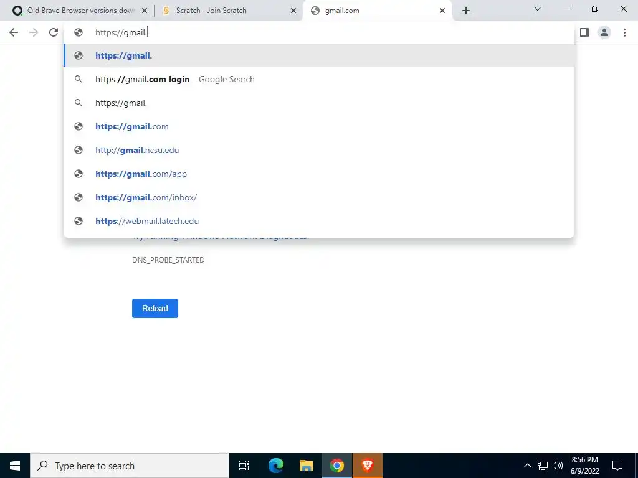This screenshot has height=478, width=638.
Task: Select highlighted suggestion https://gmail.
Action: (x=319, y=55)
